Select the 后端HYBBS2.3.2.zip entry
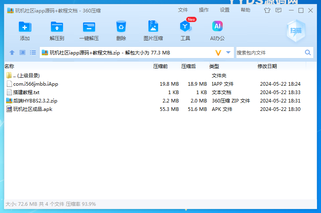 [35, 100]
